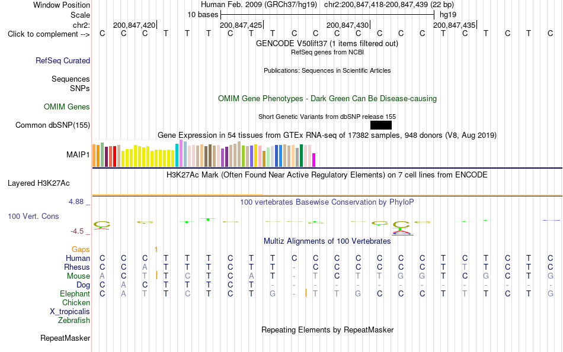Select the Human alignment row label

coord(78,258)
